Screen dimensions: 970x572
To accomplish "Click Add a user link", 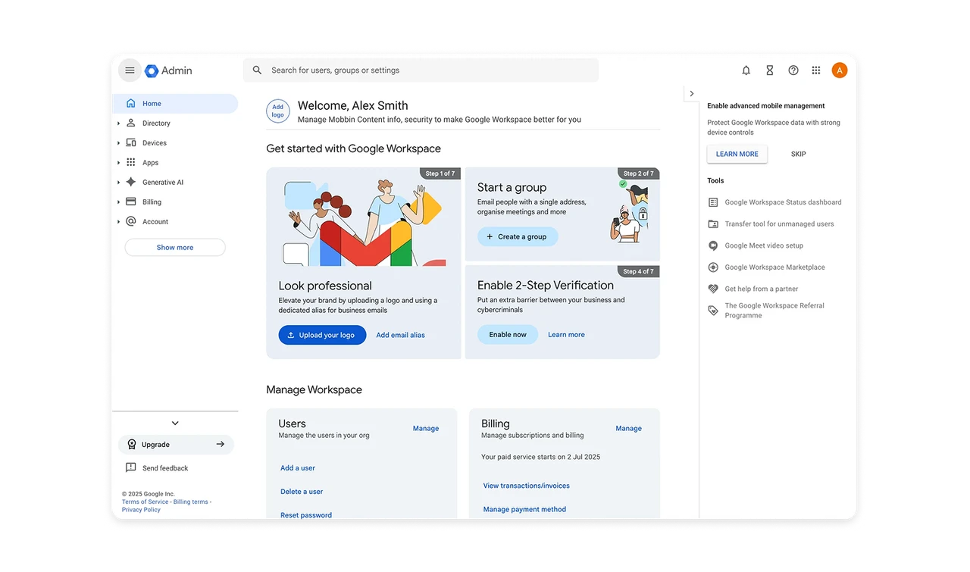I will pyautogui.click(x=298, y=468).
